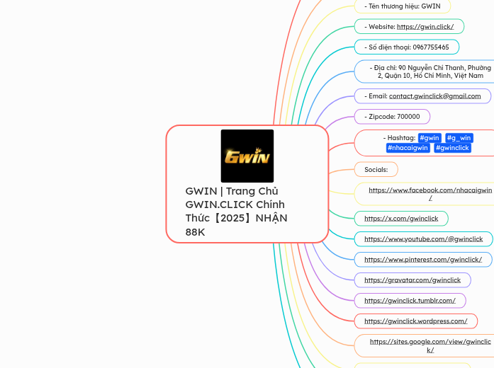Select the 'Zipcode: 700000' node
Image resolution: width=494 pixels, height=368 pixels.
click(392, 117)
